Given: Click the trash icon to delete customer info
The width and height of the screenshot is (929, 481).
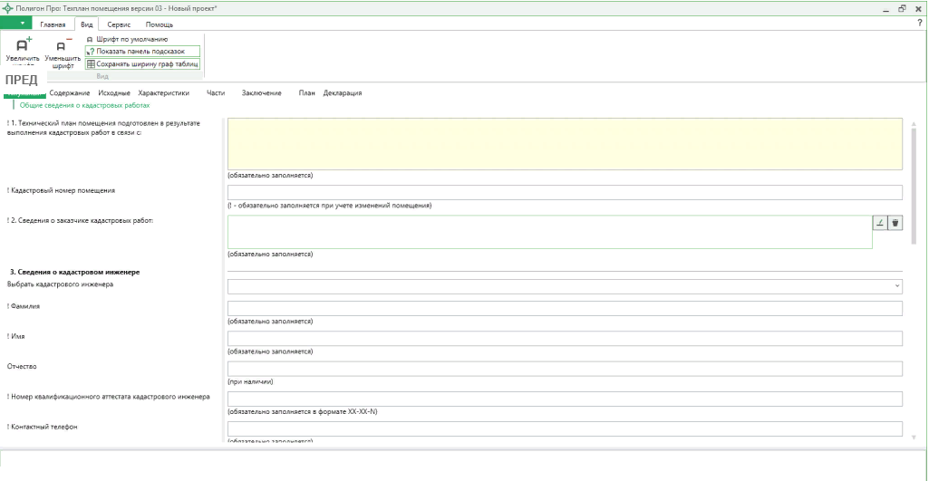Looking at the screenshot, I should pos(895,223).
